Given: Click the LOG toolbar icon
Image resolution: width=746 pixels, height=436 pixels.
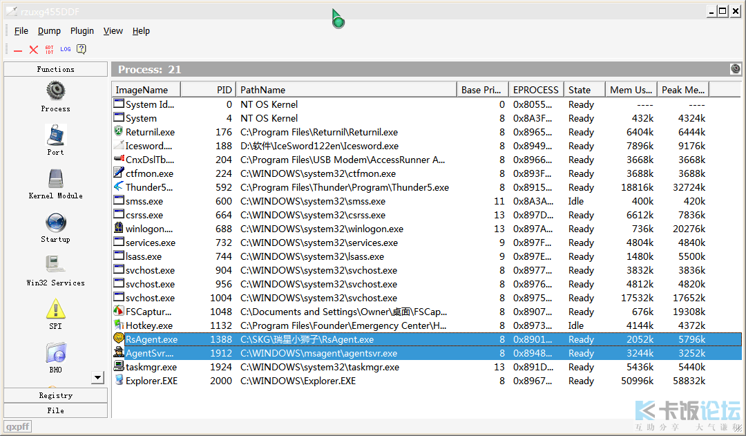Looking at the screenshot, I should pos(65,49).
